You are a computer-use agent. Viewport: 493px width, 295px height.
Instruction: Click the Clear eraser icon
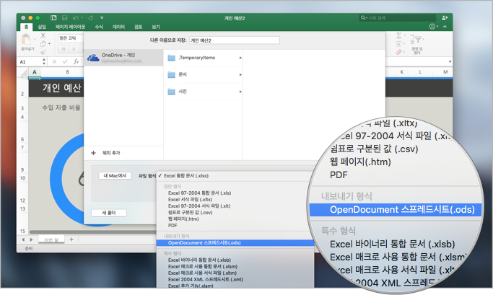click(x=398, y=52)
